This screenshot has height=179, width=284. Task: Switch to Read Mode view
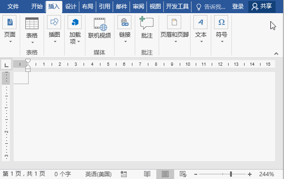pos(147,174)
